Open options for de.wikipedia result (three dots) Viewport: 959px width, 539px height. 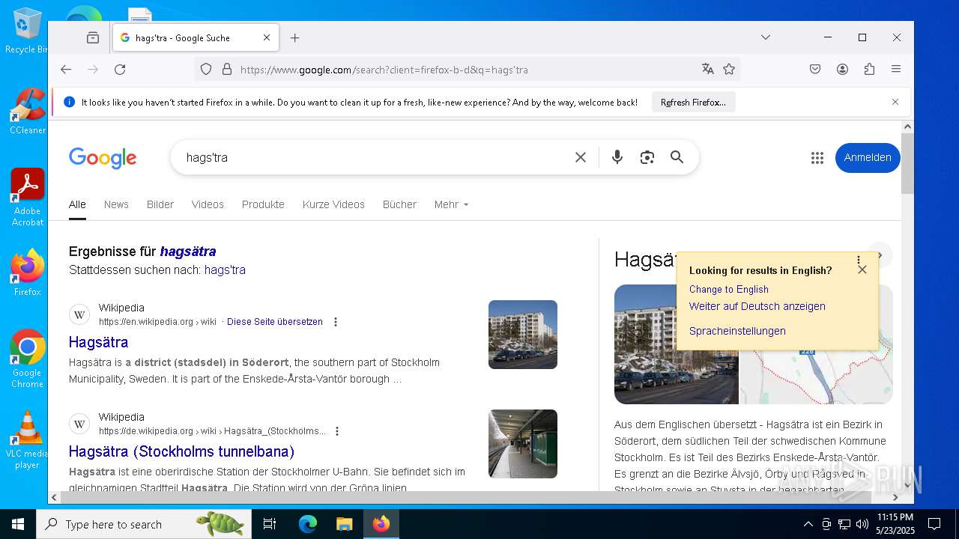(x=337, y=431)
